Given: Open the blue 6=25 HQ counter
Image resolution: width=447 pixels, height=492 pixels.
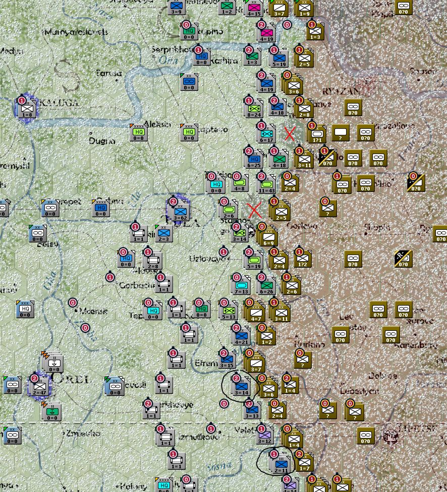Looking at the screenshot, I should tap(254, 160).
